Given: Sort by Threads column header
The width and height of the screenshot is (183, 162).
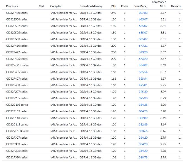Looking at the screenshot, I should point(175,6).
